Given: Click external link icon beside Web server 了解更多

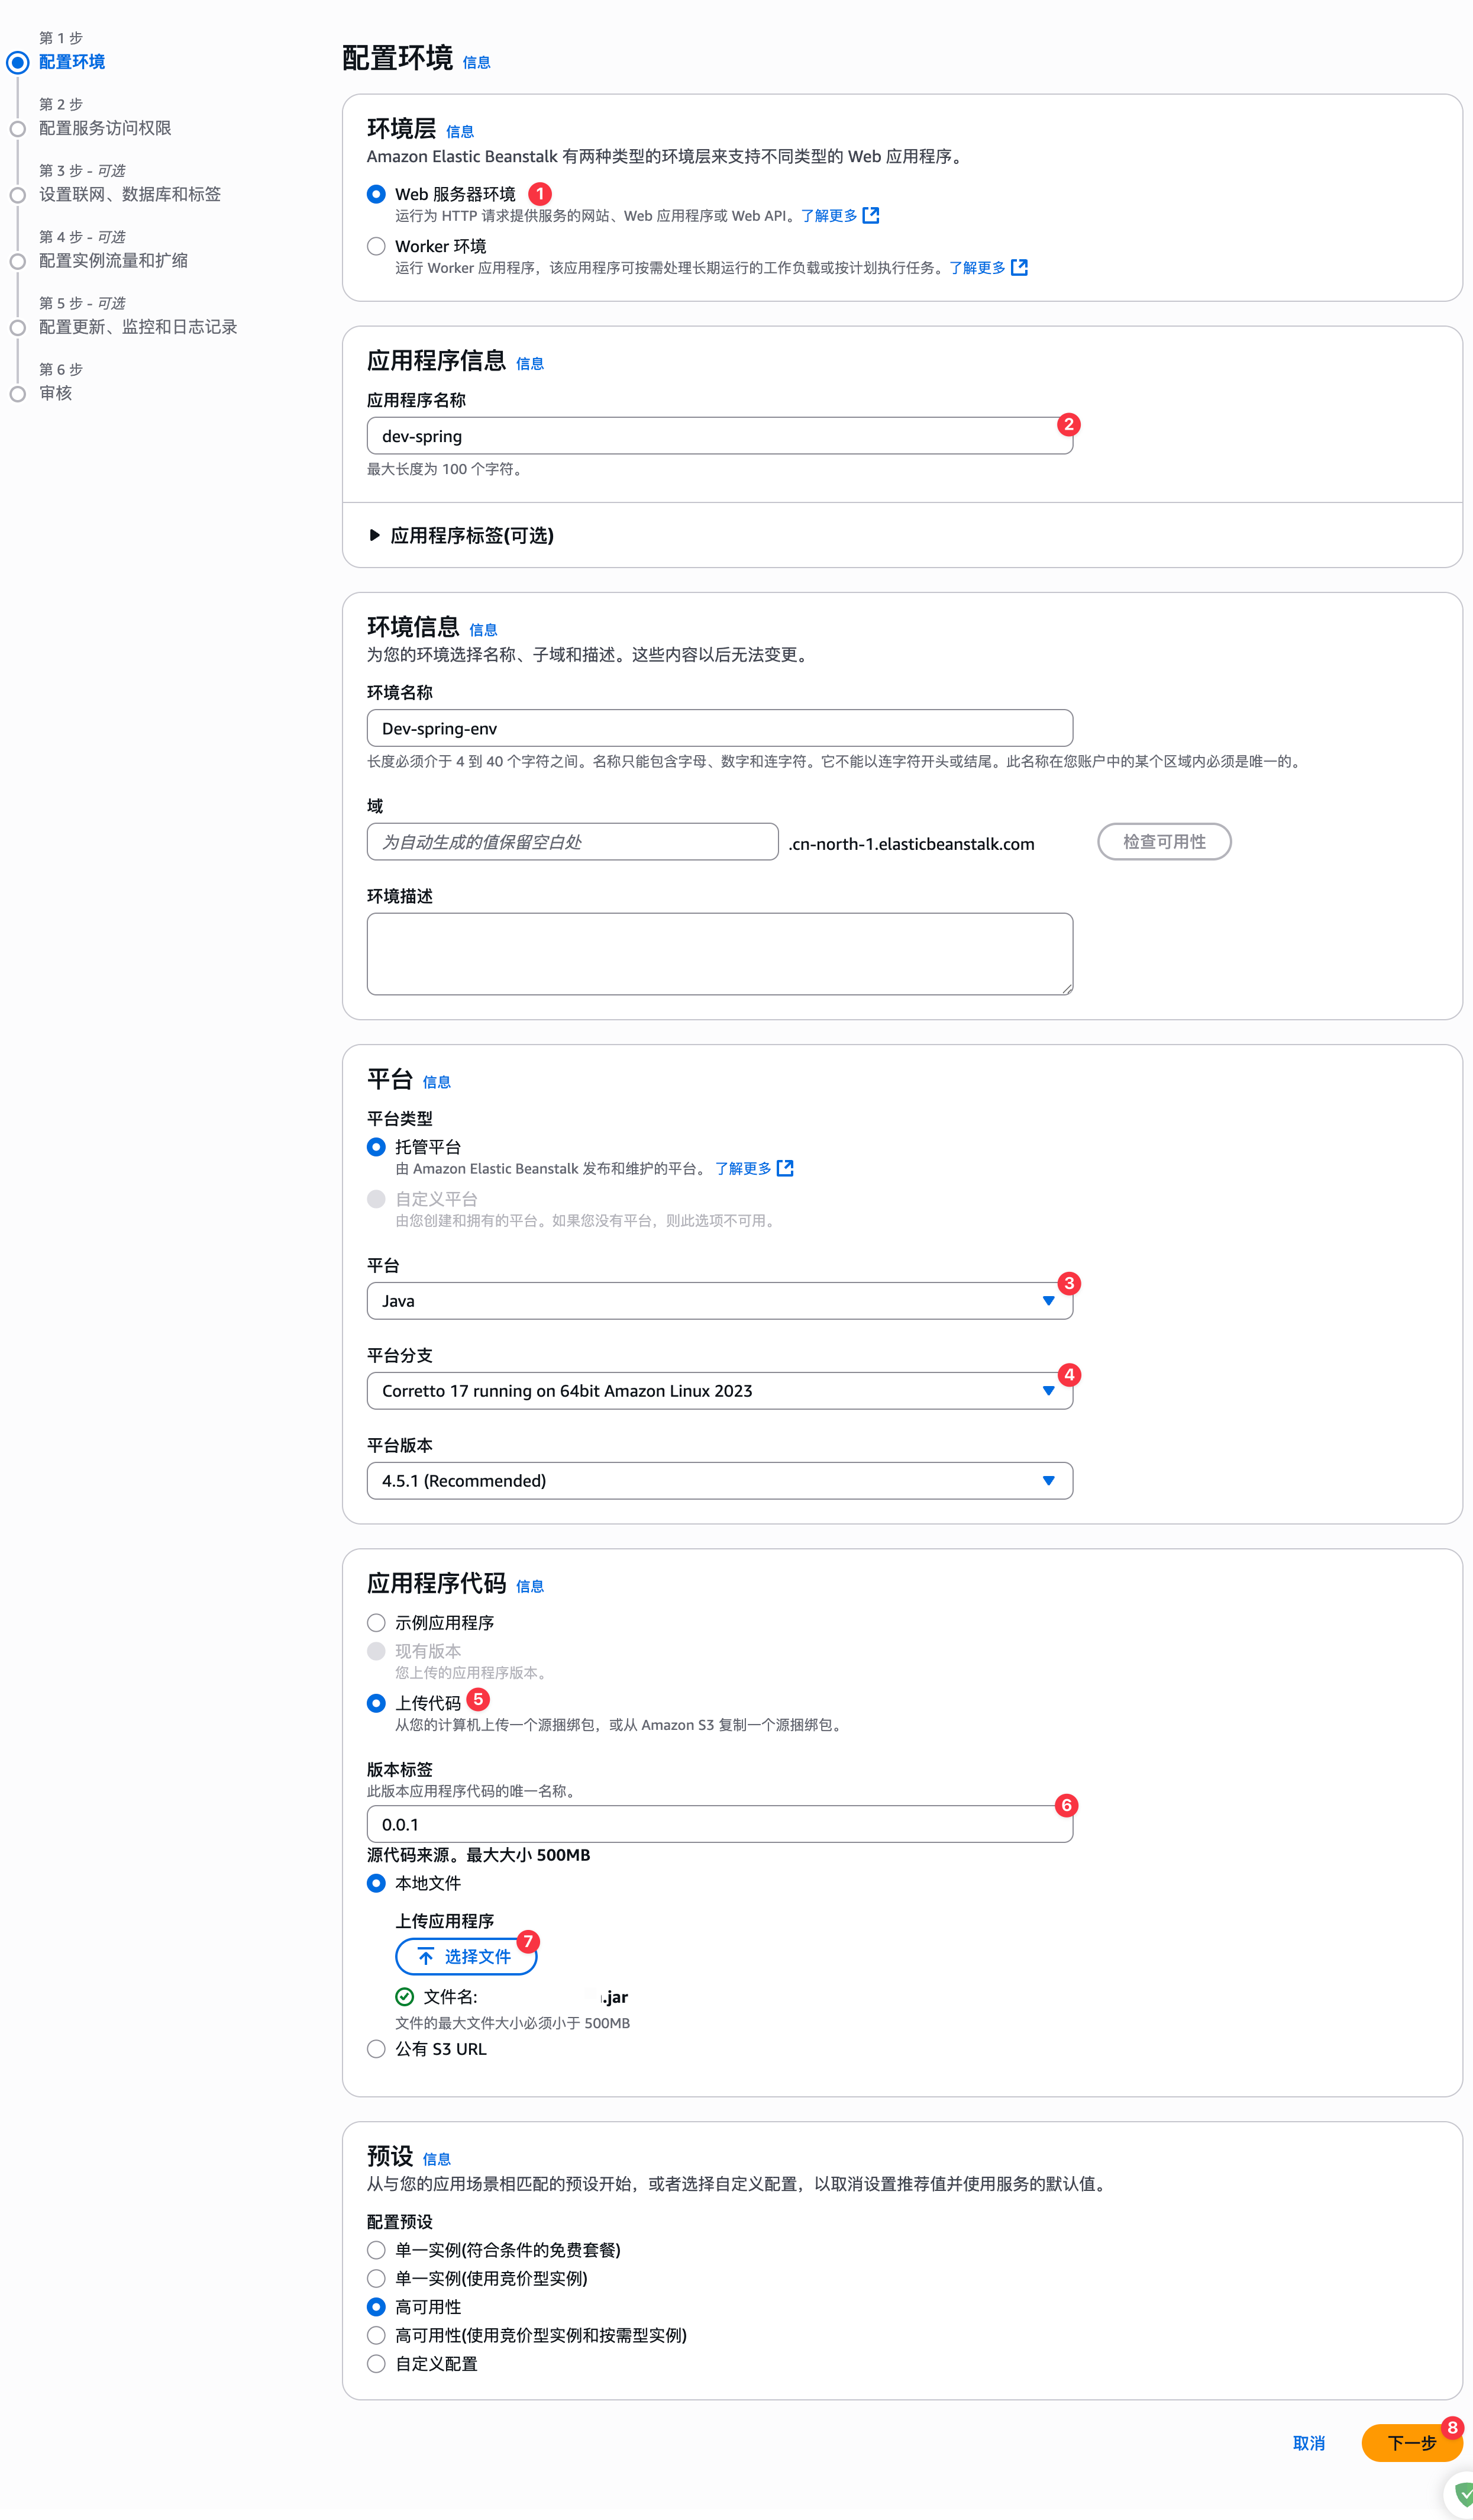Looking at the screenshot, I should 870,215.
